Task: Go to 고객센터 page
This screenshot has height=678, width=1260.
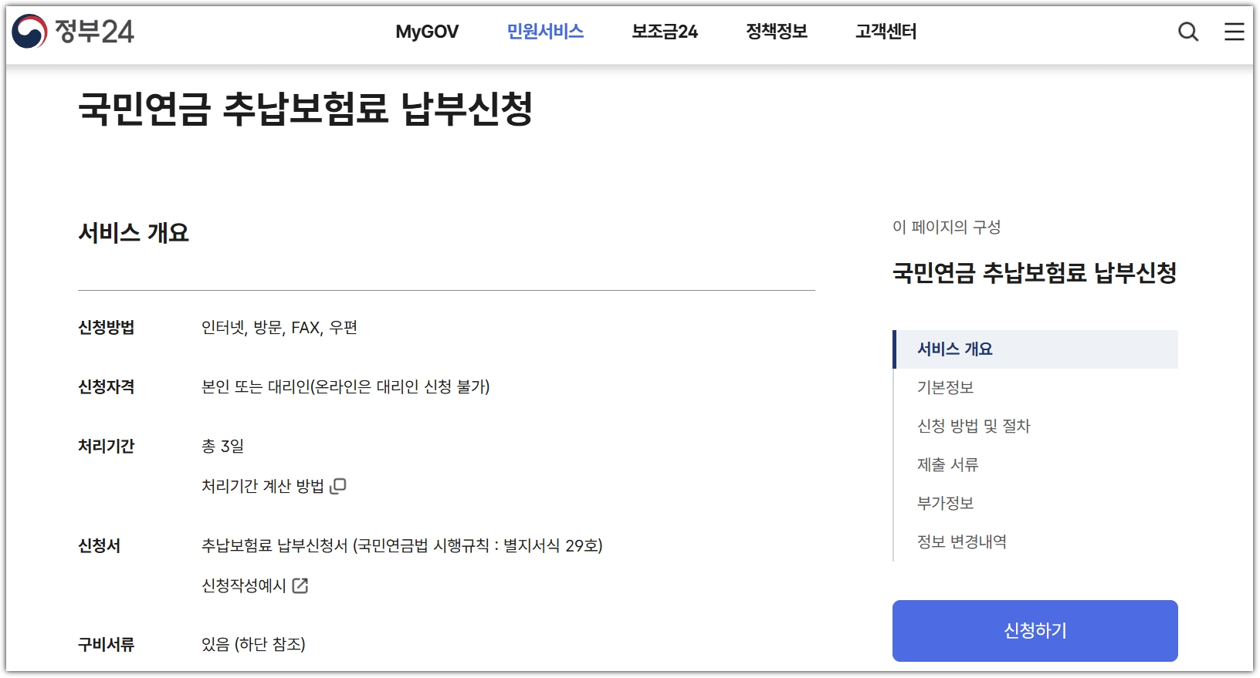Action: tap(886, 32)
